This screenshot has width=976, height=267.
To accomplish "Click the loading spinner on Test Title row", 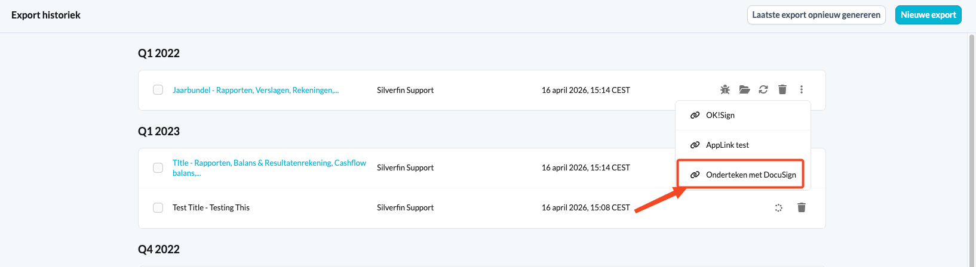I will point(778,207).
